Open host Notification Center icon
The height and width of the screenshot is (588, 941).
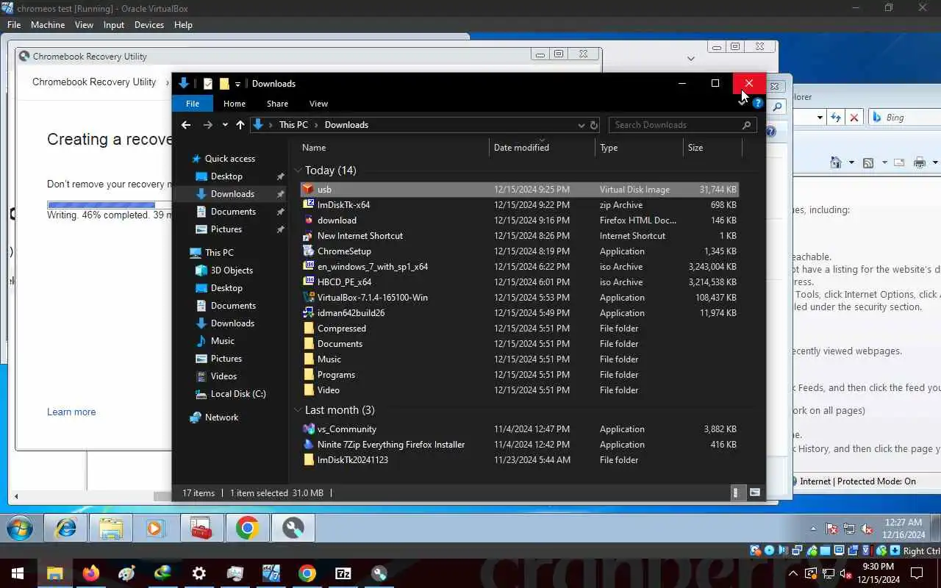(x=917, y=573)
